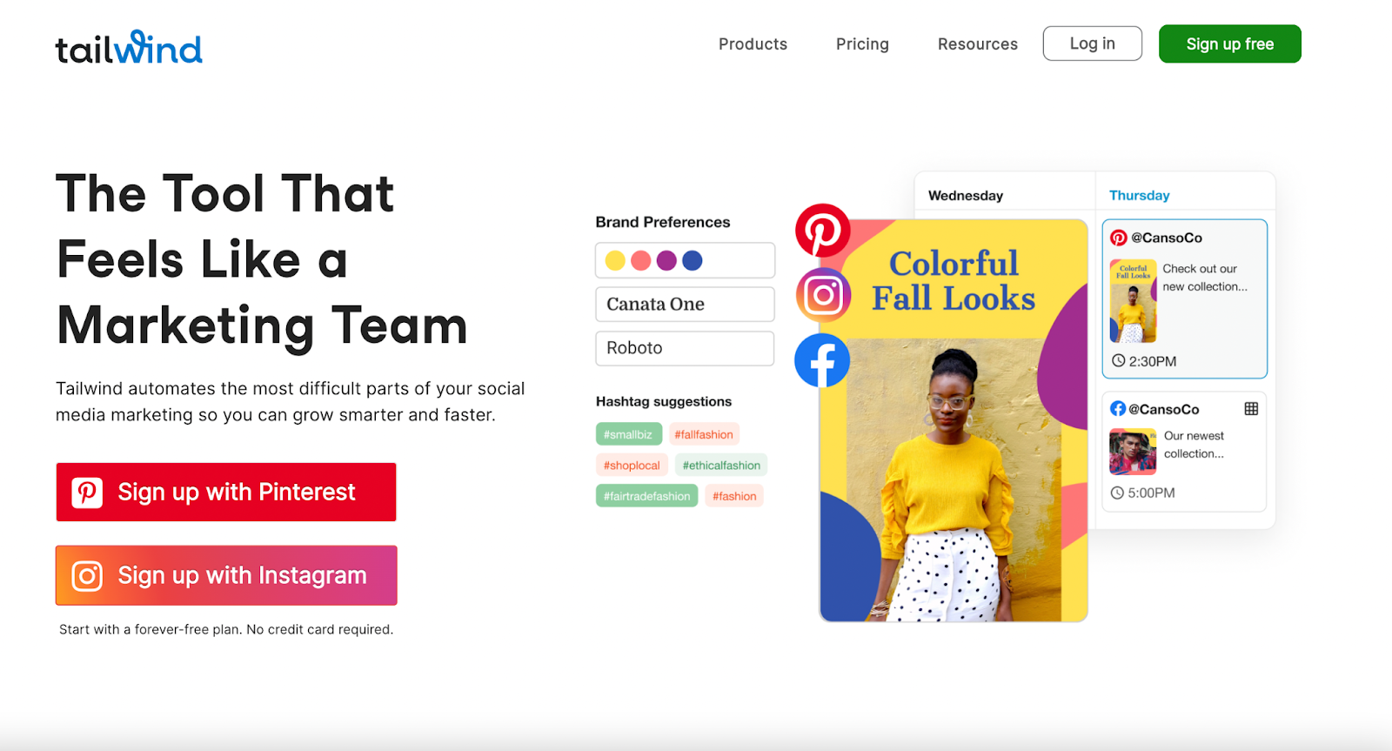Click the large Pinterest circle icon
This screenshot has width=1392, height=751.
tap(822, 231)
